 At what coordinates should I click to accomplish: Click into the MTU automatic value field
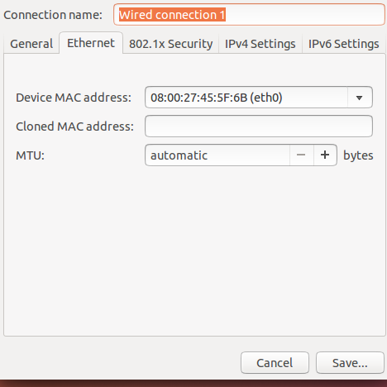tap(217, 155)
